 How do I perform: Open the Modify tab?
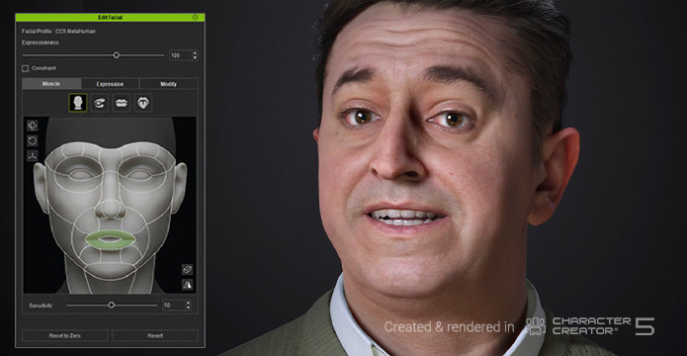(x=169, y=84)
